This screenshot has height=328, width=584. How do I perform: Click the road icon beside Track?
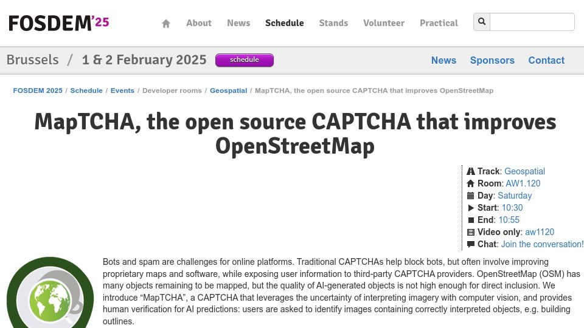[471, 171]
